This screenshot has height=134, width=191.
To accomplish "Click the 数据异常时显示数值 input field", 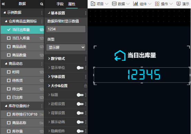I will pos(66,29).
